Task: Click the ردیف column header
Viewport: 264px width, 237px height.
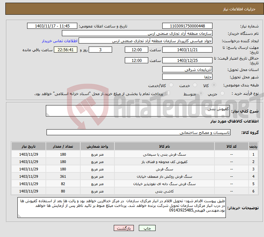Action: [253, 146]
